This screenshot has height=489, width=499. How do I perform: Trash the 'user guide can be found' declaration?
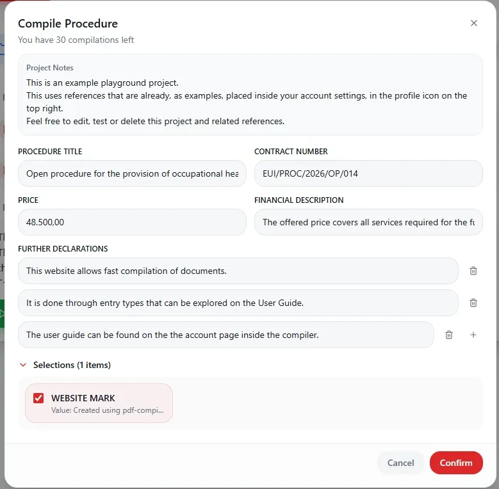pos(449,335)
